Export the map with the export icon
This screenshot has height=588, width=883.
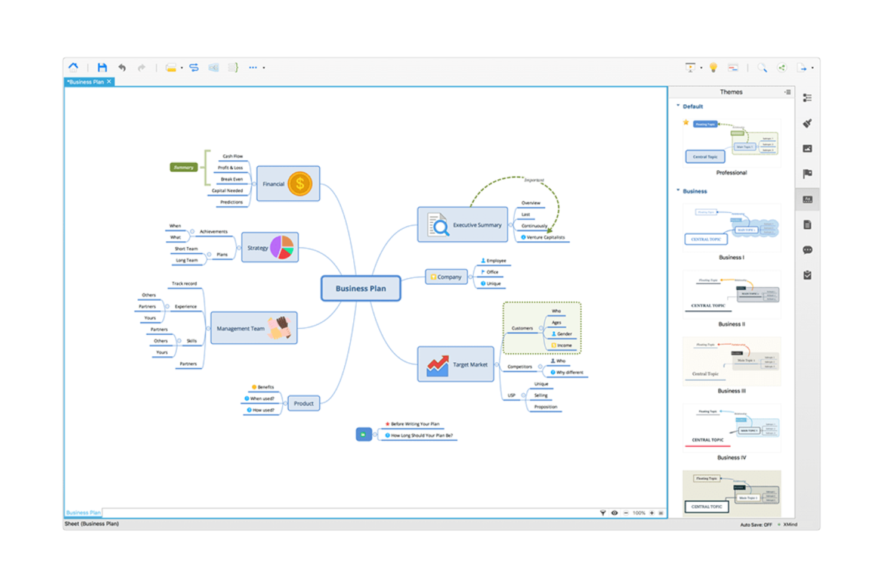click(802, 67)
